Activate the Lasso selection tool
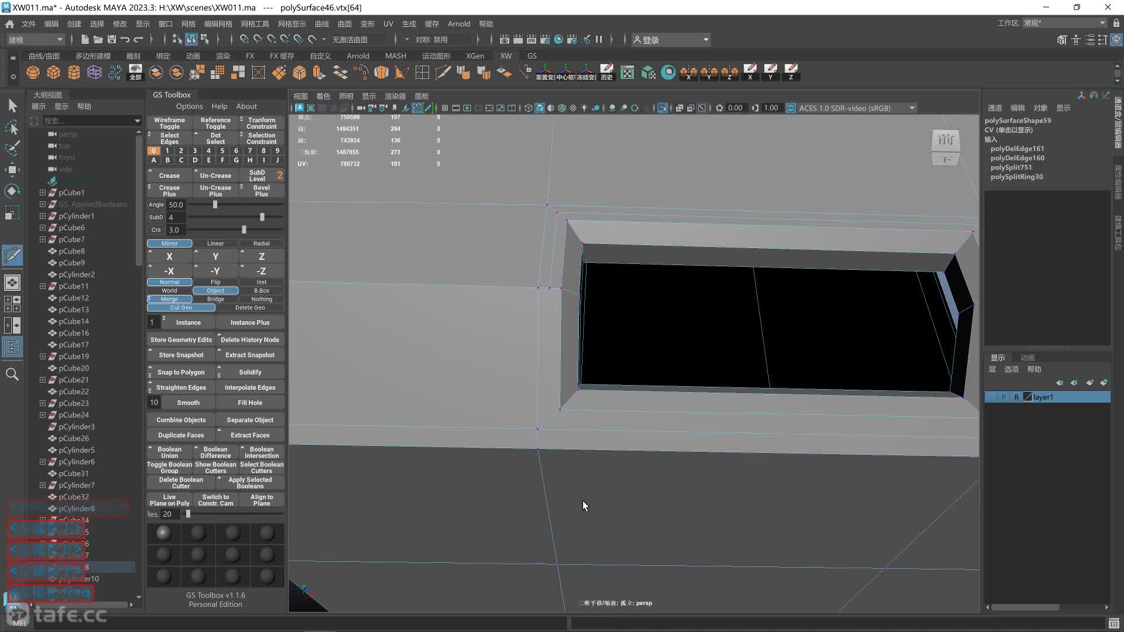1124x632 pixels. point(12,127)
